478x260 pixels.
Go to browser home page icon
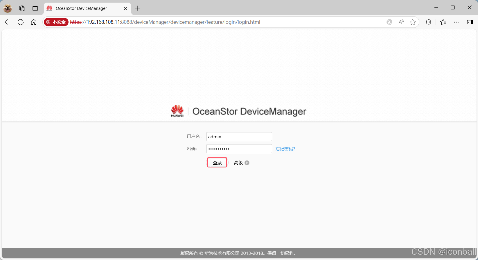pyautogui.click(x=34, y=22)
